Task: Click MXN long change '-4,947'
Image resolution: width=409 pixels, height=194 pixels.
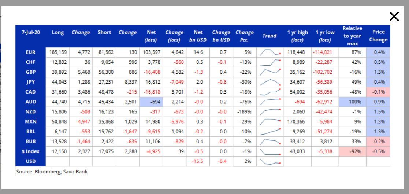Action: [x=83, y=122]
